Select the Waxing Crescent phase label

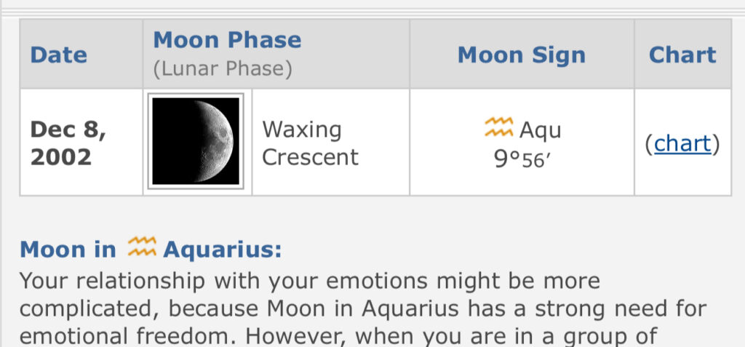310,143
